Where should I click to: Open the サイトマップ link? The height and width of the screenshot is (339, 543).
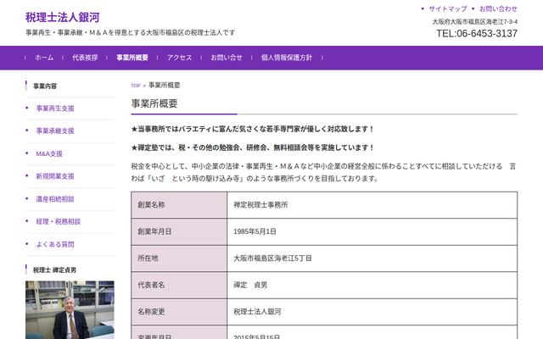point(448,8)
